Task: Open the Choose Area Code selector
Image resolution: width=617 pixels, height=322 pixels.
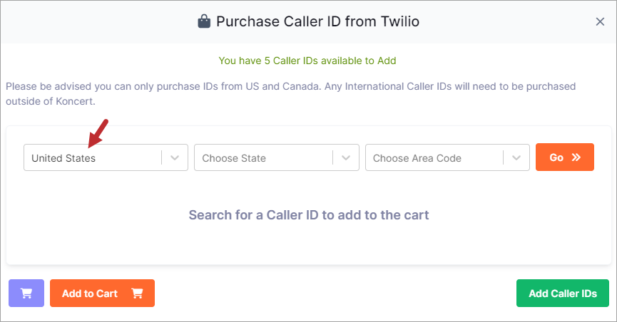Action: coord(447,157)
